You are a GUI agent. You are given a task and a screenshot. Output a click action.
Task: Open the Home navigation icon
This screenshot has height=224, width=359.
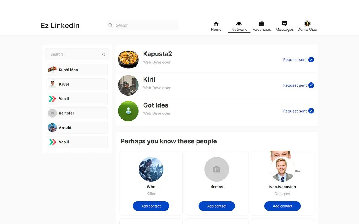tap(216, 24)
